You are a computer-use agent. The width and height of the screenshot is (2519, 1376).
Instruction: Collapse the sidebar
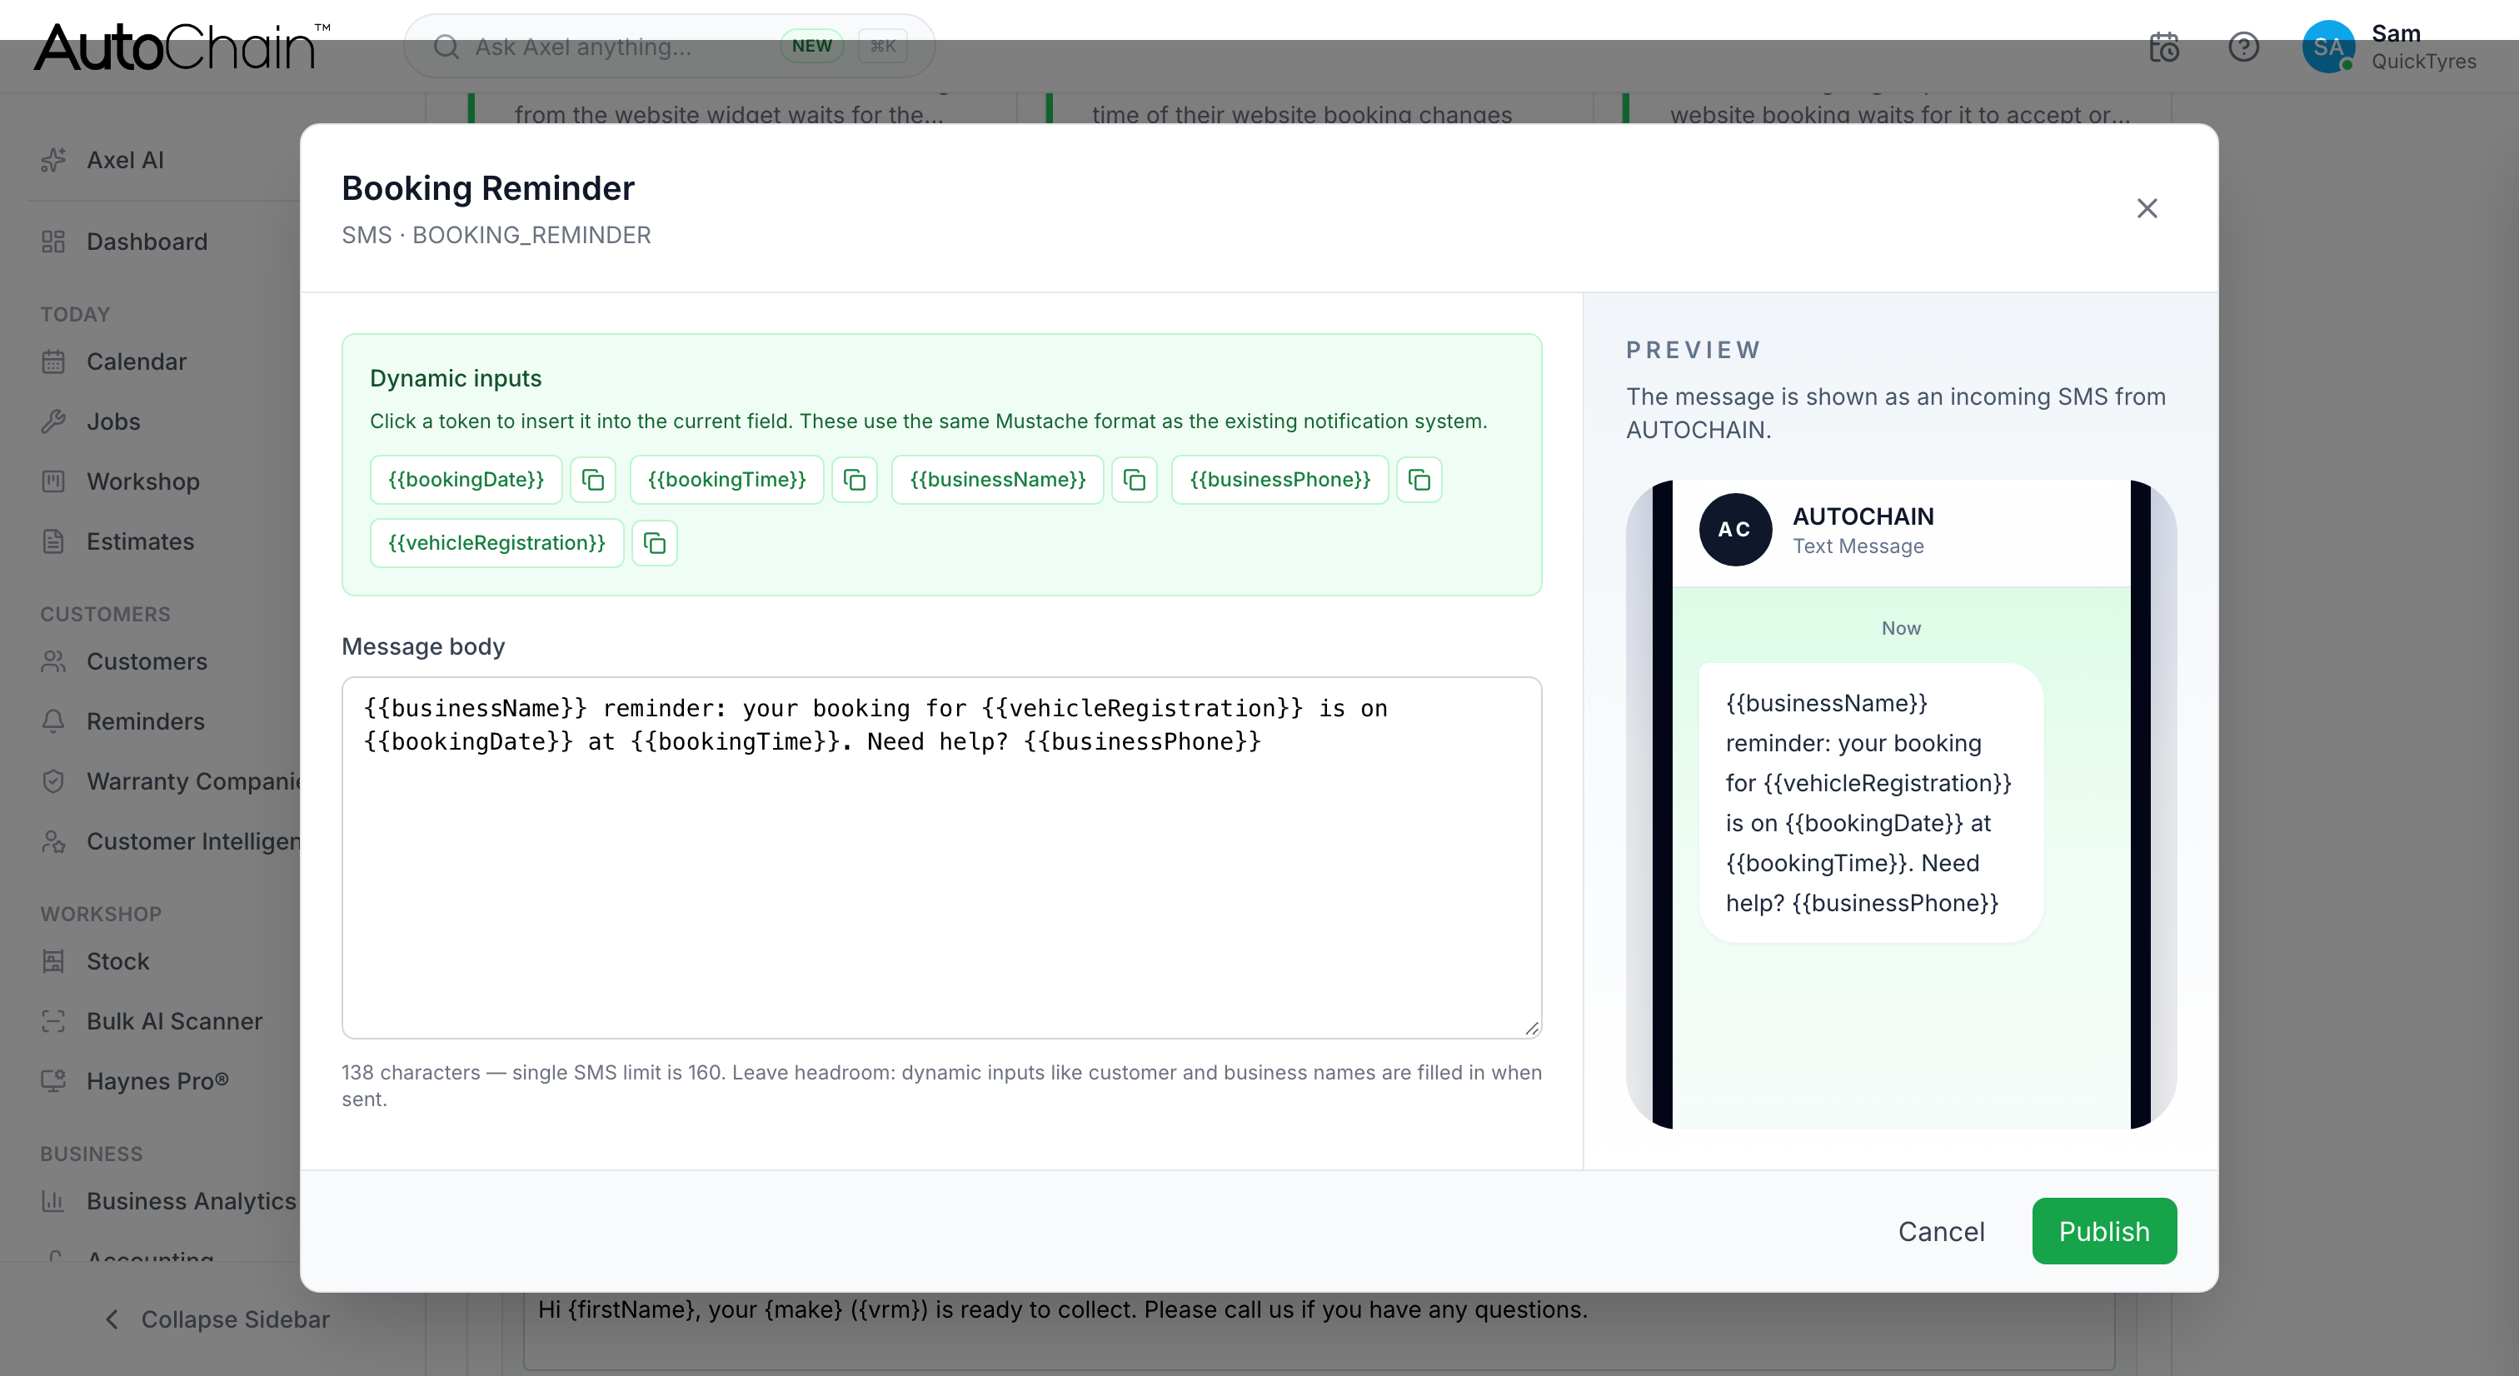[x=217, y=1319]
